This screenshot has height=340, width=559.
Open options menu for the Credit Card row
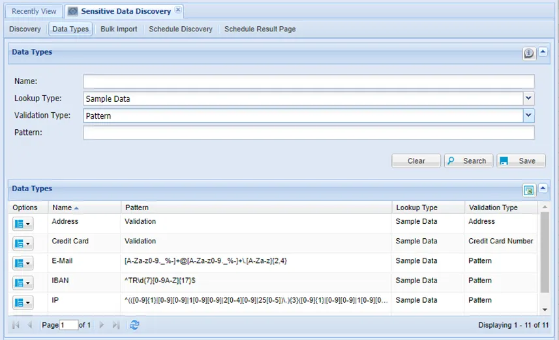(23, 243)
